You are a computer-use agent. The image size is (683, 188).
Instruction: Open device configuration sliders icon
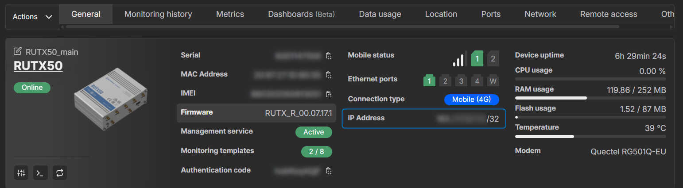21,173
